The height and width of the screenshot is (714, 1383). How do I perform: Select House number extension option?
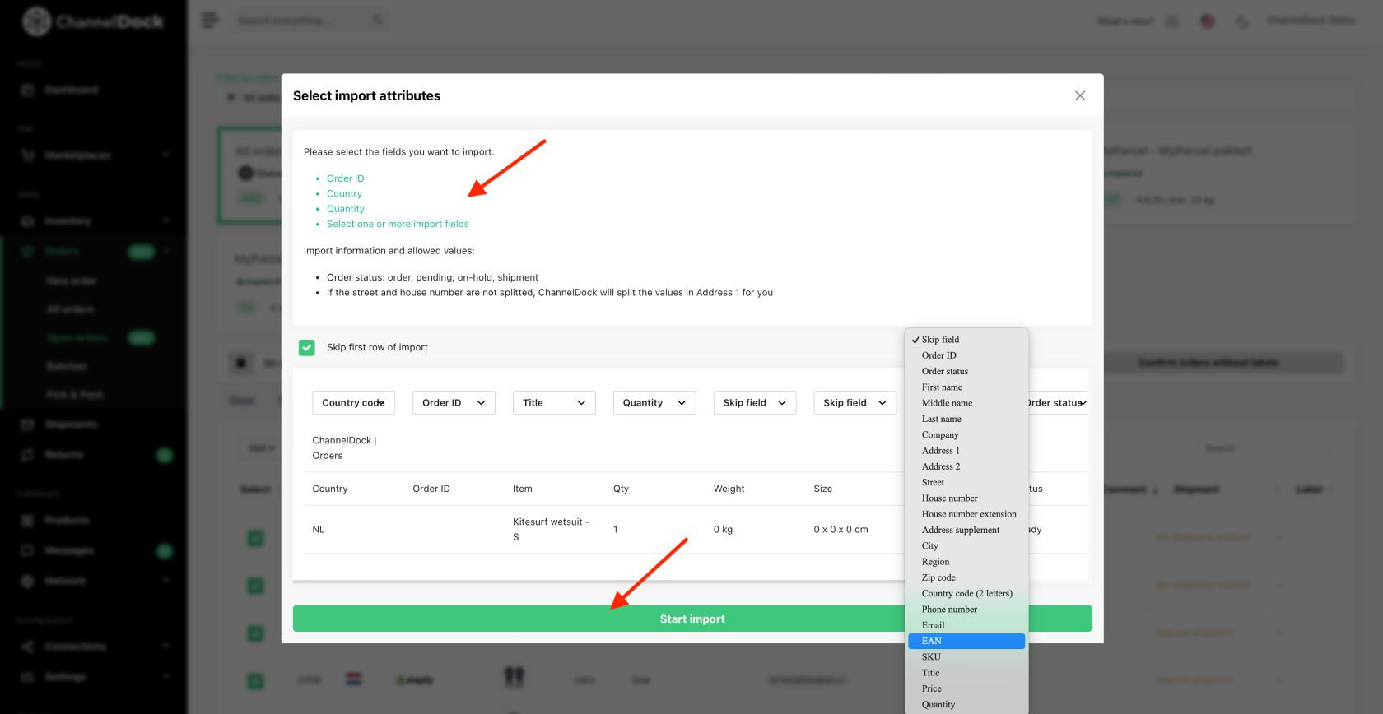pyautogui.click(x=966, y=515)
